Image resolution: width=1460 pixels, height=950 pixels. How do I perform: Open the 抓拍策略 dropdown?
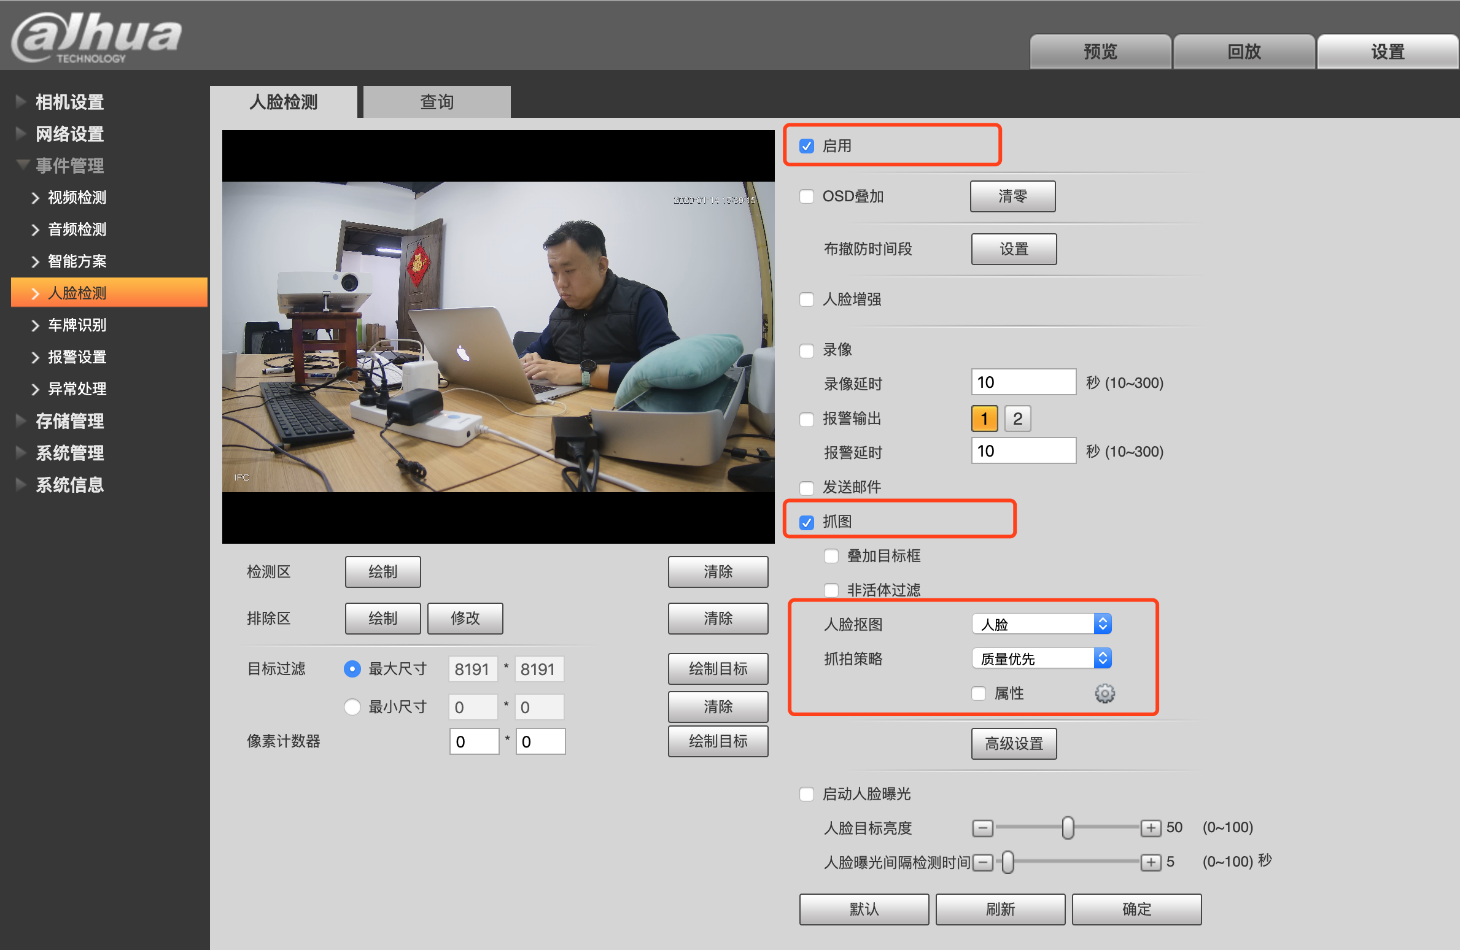1042,658
